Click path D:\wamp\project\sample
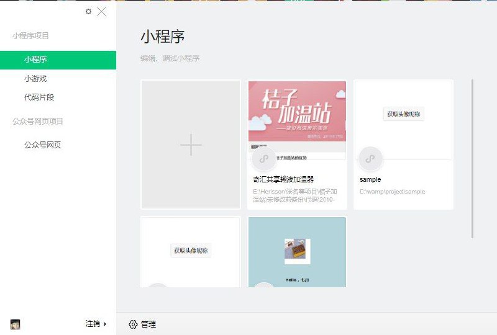 pyautogui.click(x=393, y=192)
